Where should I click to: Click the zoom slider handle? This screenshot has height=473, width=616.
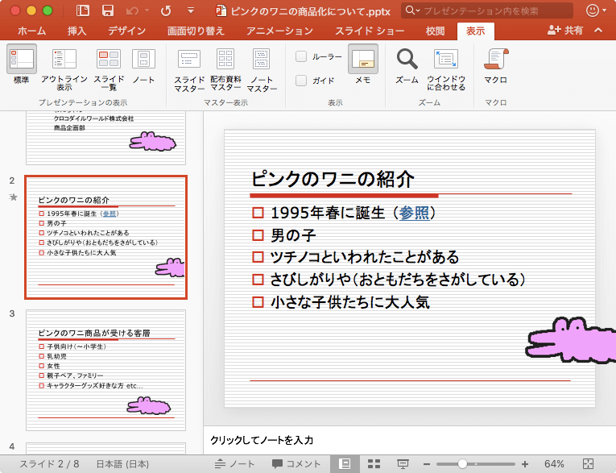coord(462,464)
